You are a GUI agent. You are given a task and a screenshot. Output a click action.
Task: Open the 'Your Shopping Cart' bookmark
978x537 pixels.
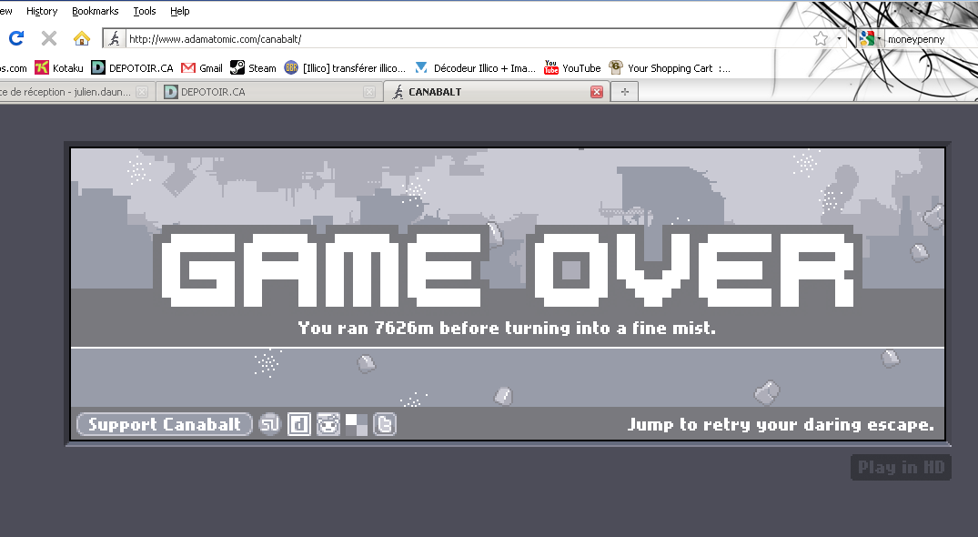pos(670,68)
